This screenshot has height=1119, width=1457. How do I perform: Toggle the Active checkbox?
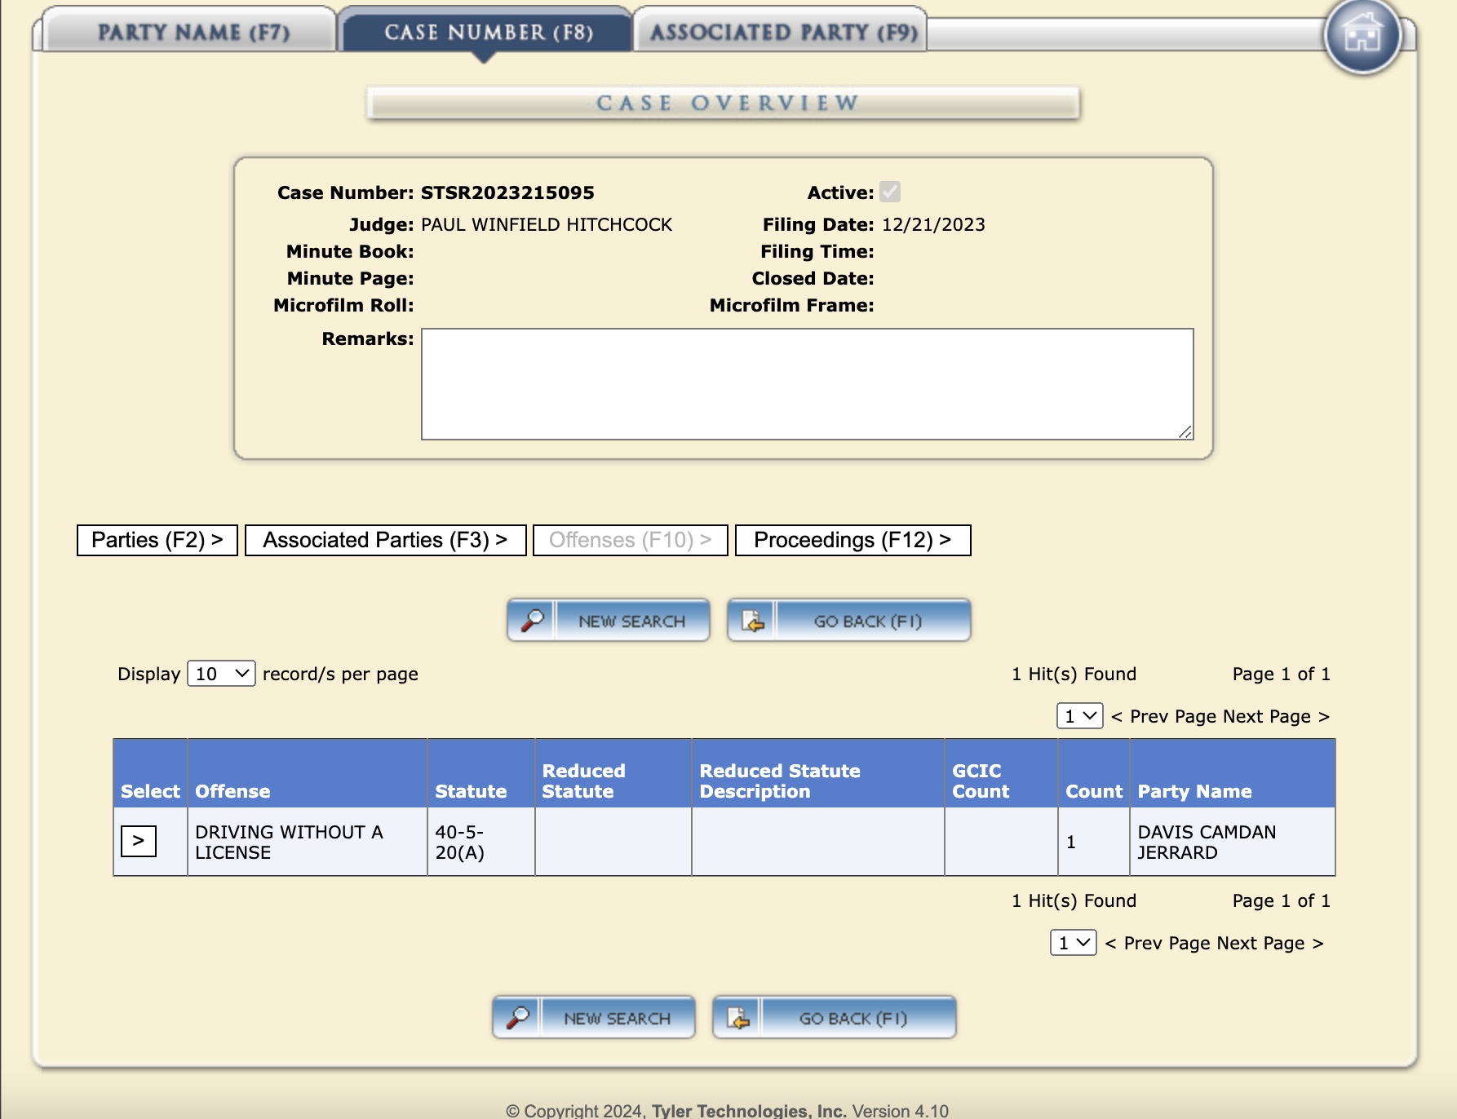[x=890, y=192]
